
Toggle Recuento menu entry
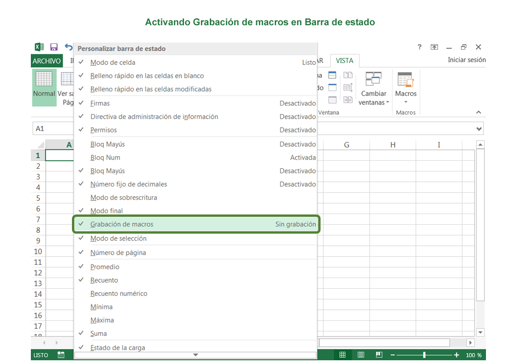(x=195, y=280)
